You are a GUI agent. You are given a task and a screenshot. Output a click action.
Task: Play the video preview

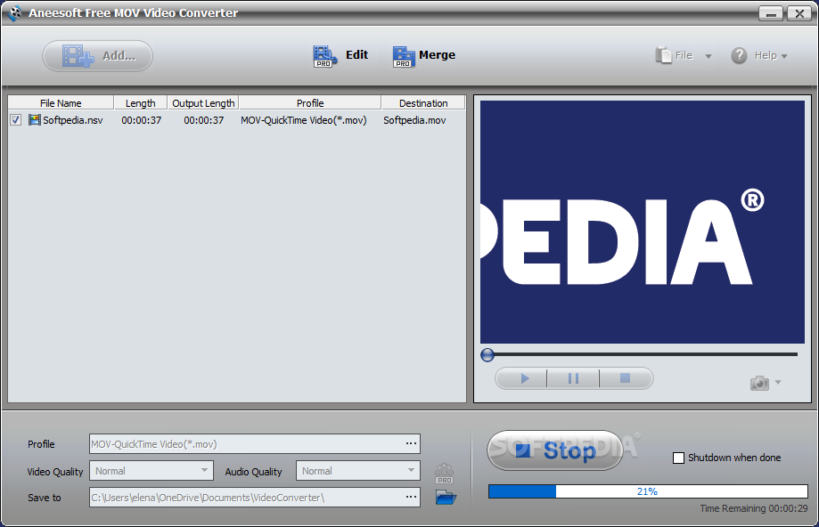tap(524, 378)
